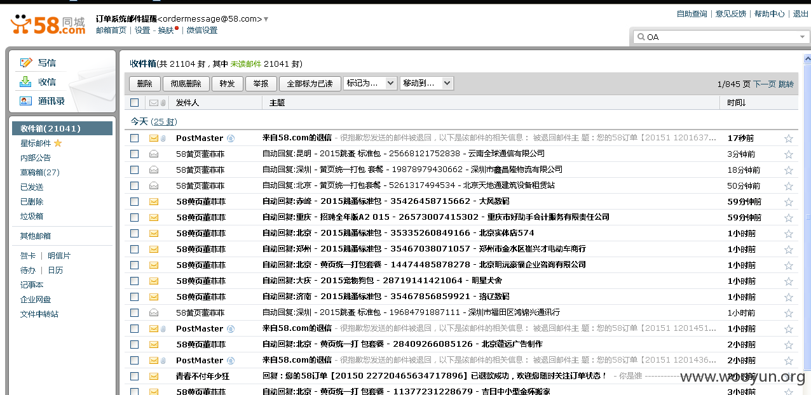Go to 下一页 next page link

coord(765,84)
